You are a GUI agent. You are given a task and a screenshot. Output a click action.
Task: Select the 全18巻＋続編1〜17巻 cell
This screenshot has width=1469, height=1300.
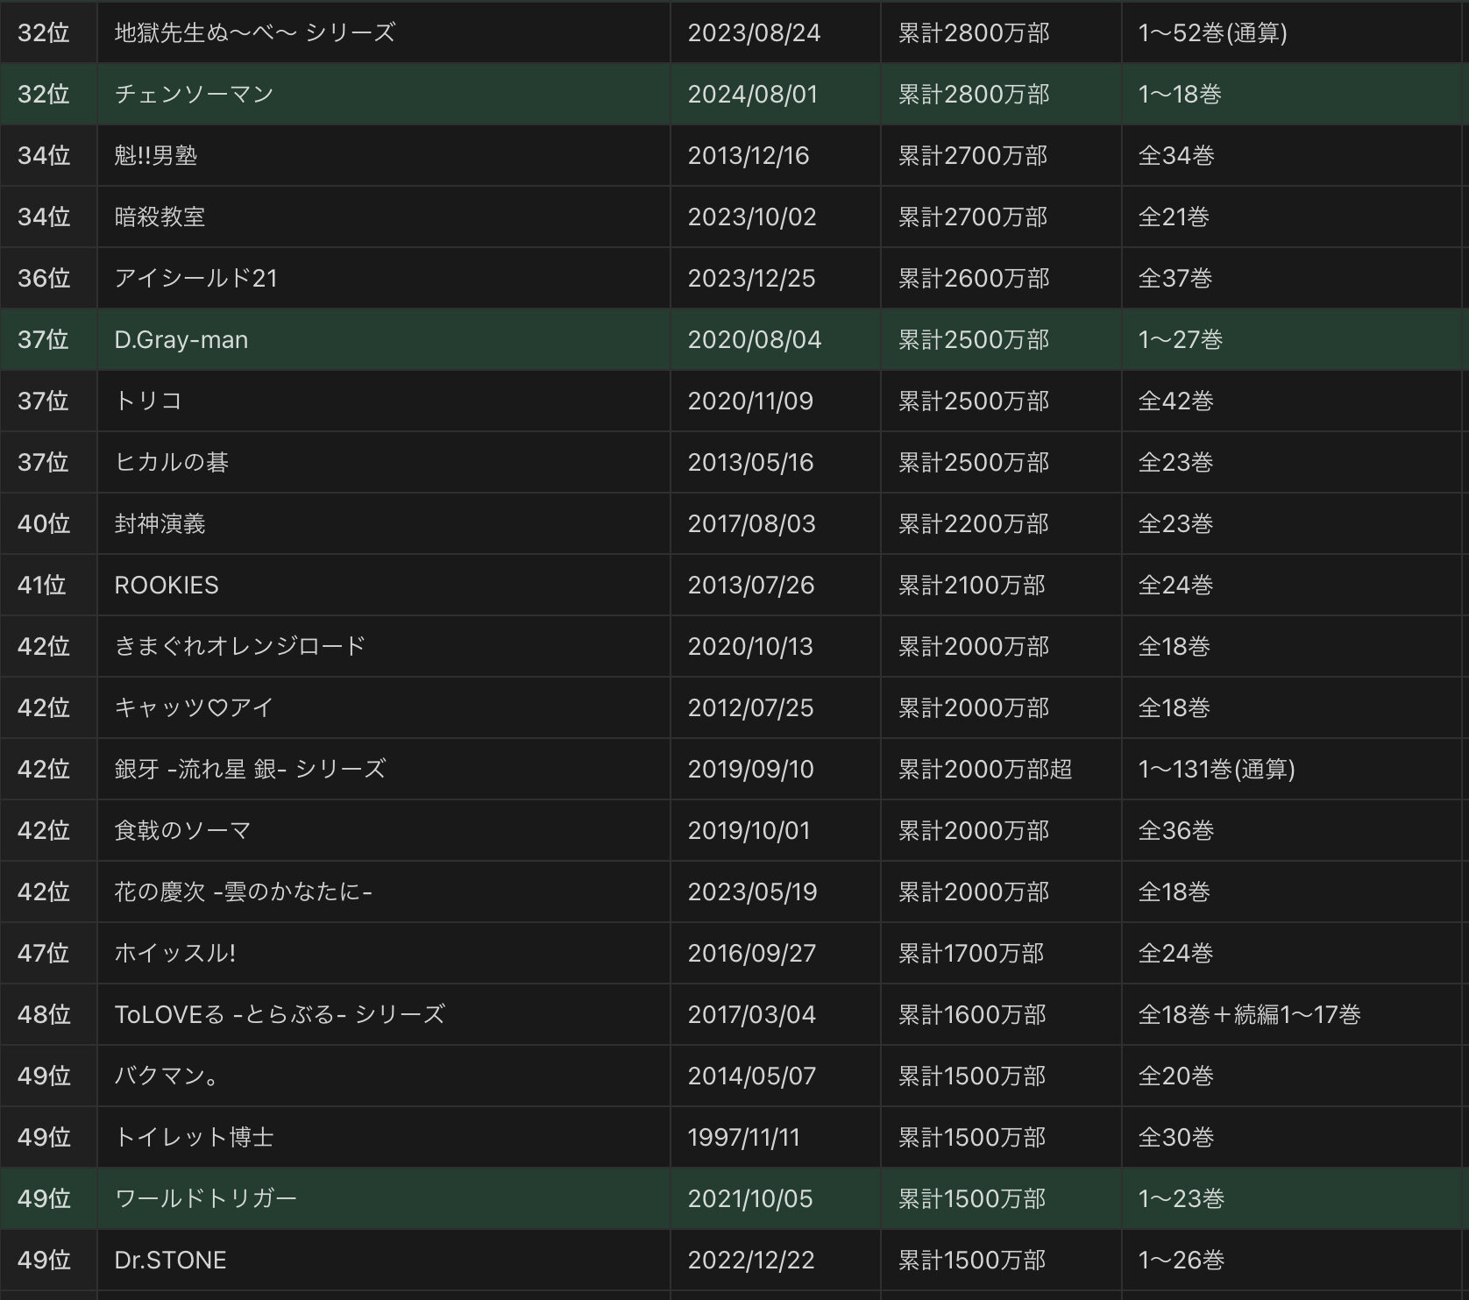click(x=1249, y=1014)
